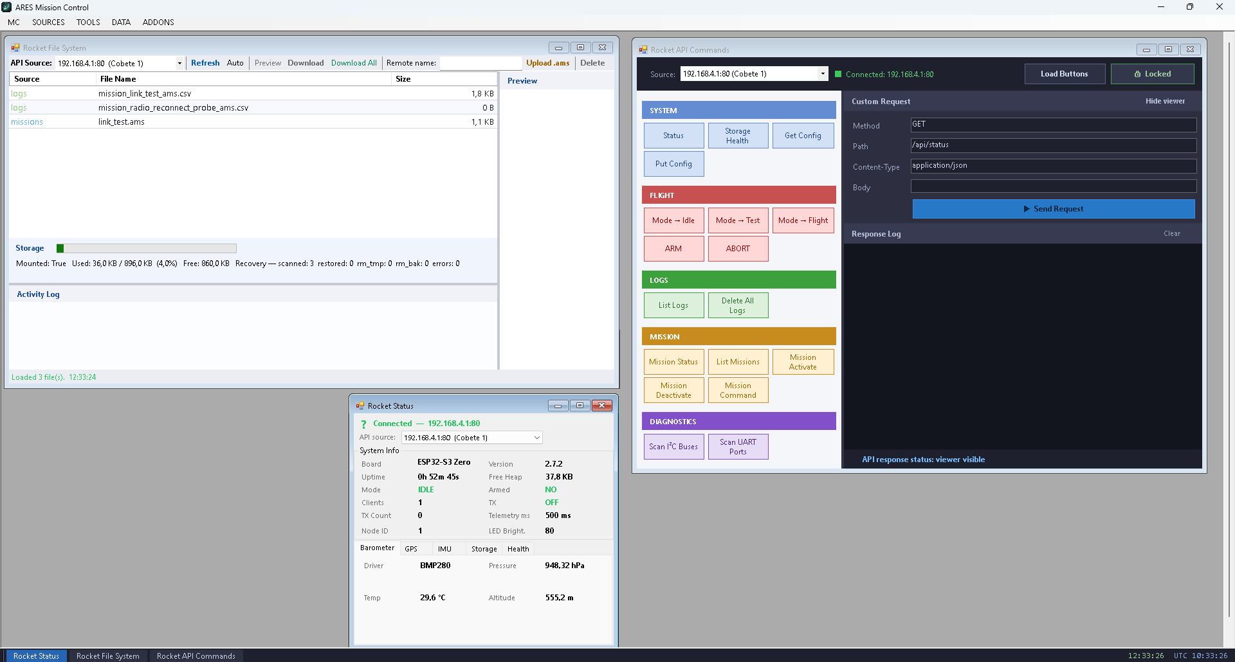Click the Rocket Status window icon

(360, 406)
